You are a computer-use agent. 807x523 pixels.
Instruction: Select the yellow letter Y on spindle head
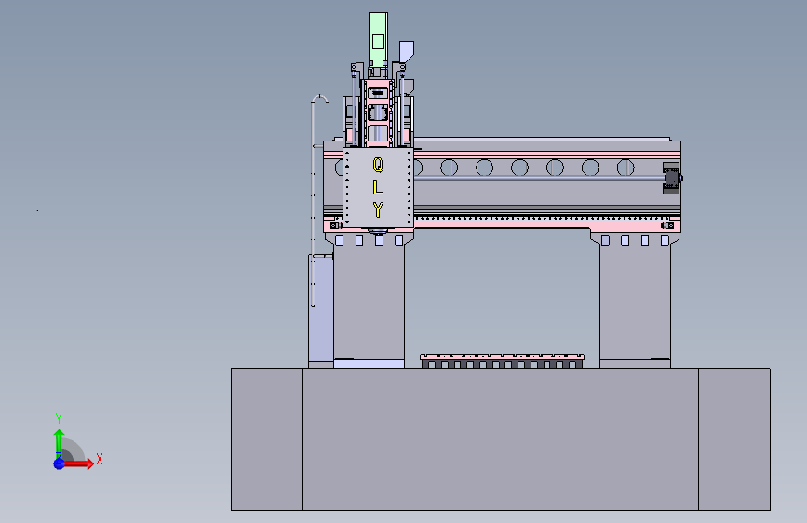point(378,210)
